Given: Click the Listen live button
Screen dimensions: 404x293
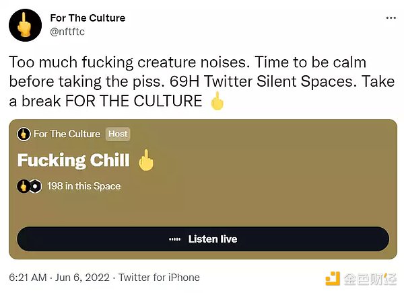Looking at the screenshot, I should pos(203,239).
